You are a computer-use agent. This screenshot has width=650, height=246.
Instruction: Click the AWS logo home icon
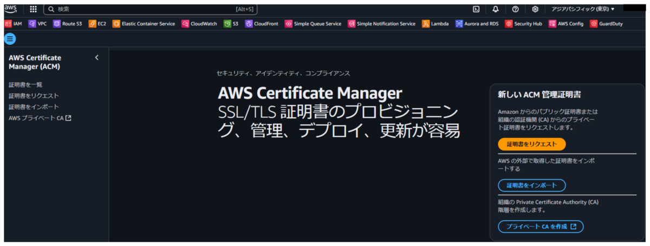click(11, 9)
